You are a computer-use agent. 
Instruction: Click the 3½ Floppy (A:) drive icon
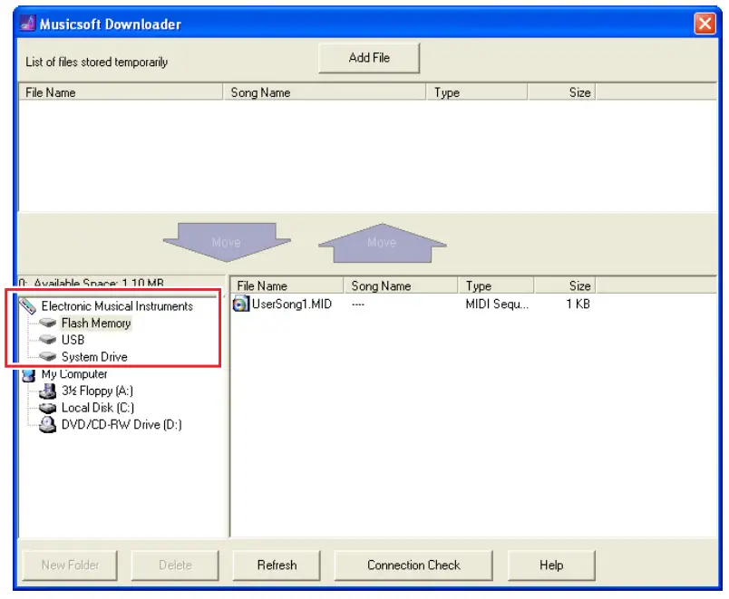coord(48,391)
